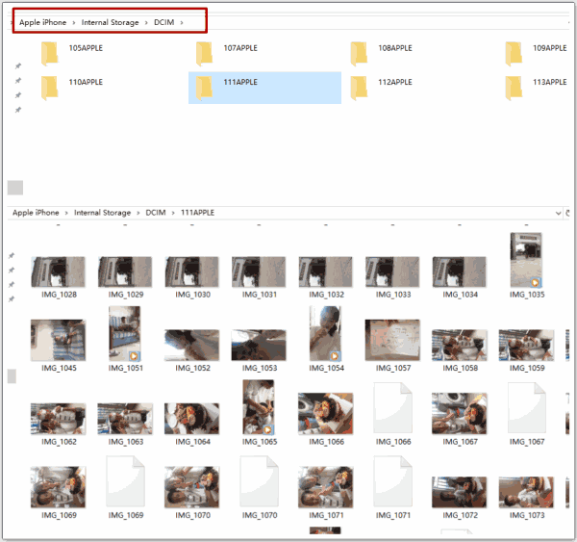Select IMG_1057 photo thumbnail
Screen dimensions: 577x542
click(x=392, y=340)
